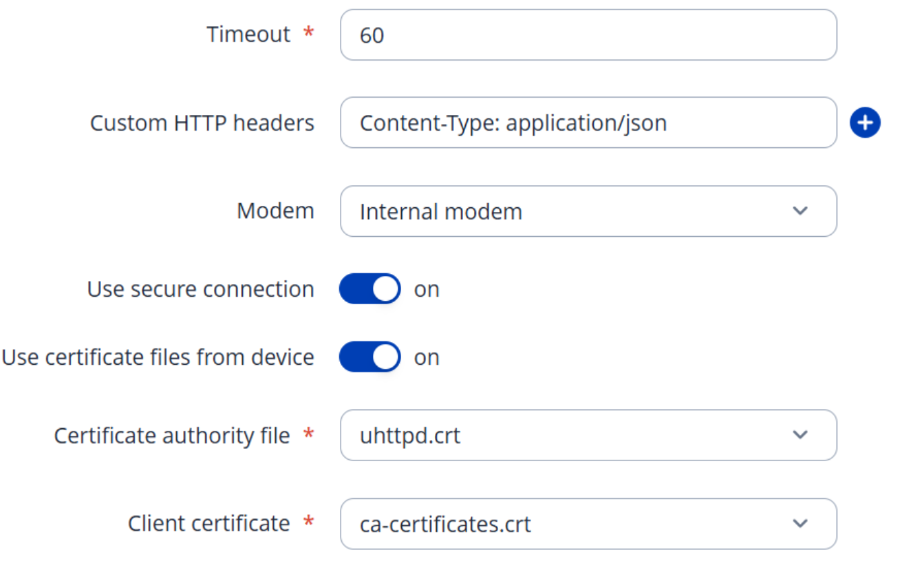Turn off Use certificate files from device

[x=369, y=357]
